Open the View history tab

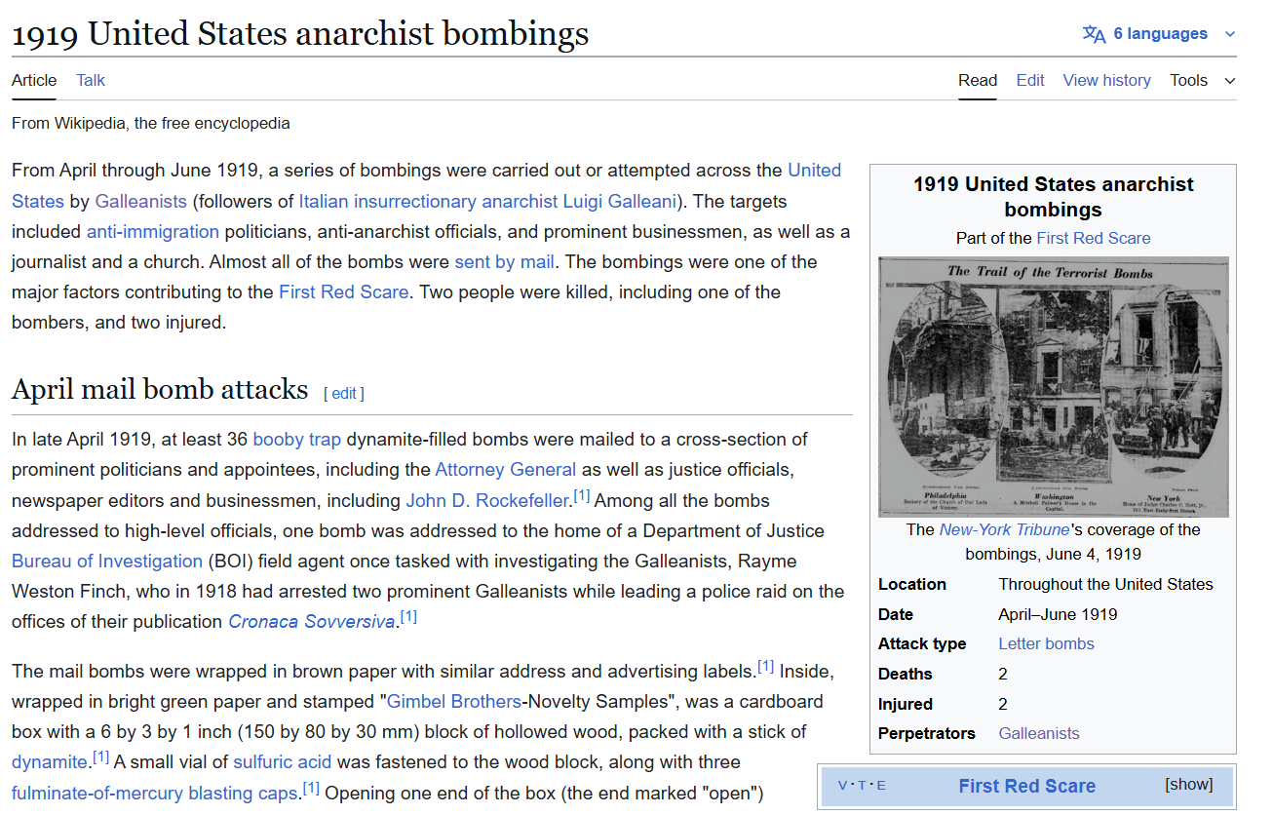click(1107, 80)
